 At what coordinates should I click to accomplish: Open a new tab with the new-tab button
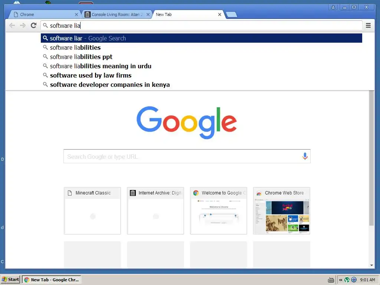(x=232, y=14)
